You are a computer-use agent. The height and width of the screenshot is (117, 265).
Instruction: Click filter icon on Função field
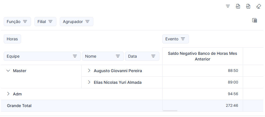pos(25,22)
